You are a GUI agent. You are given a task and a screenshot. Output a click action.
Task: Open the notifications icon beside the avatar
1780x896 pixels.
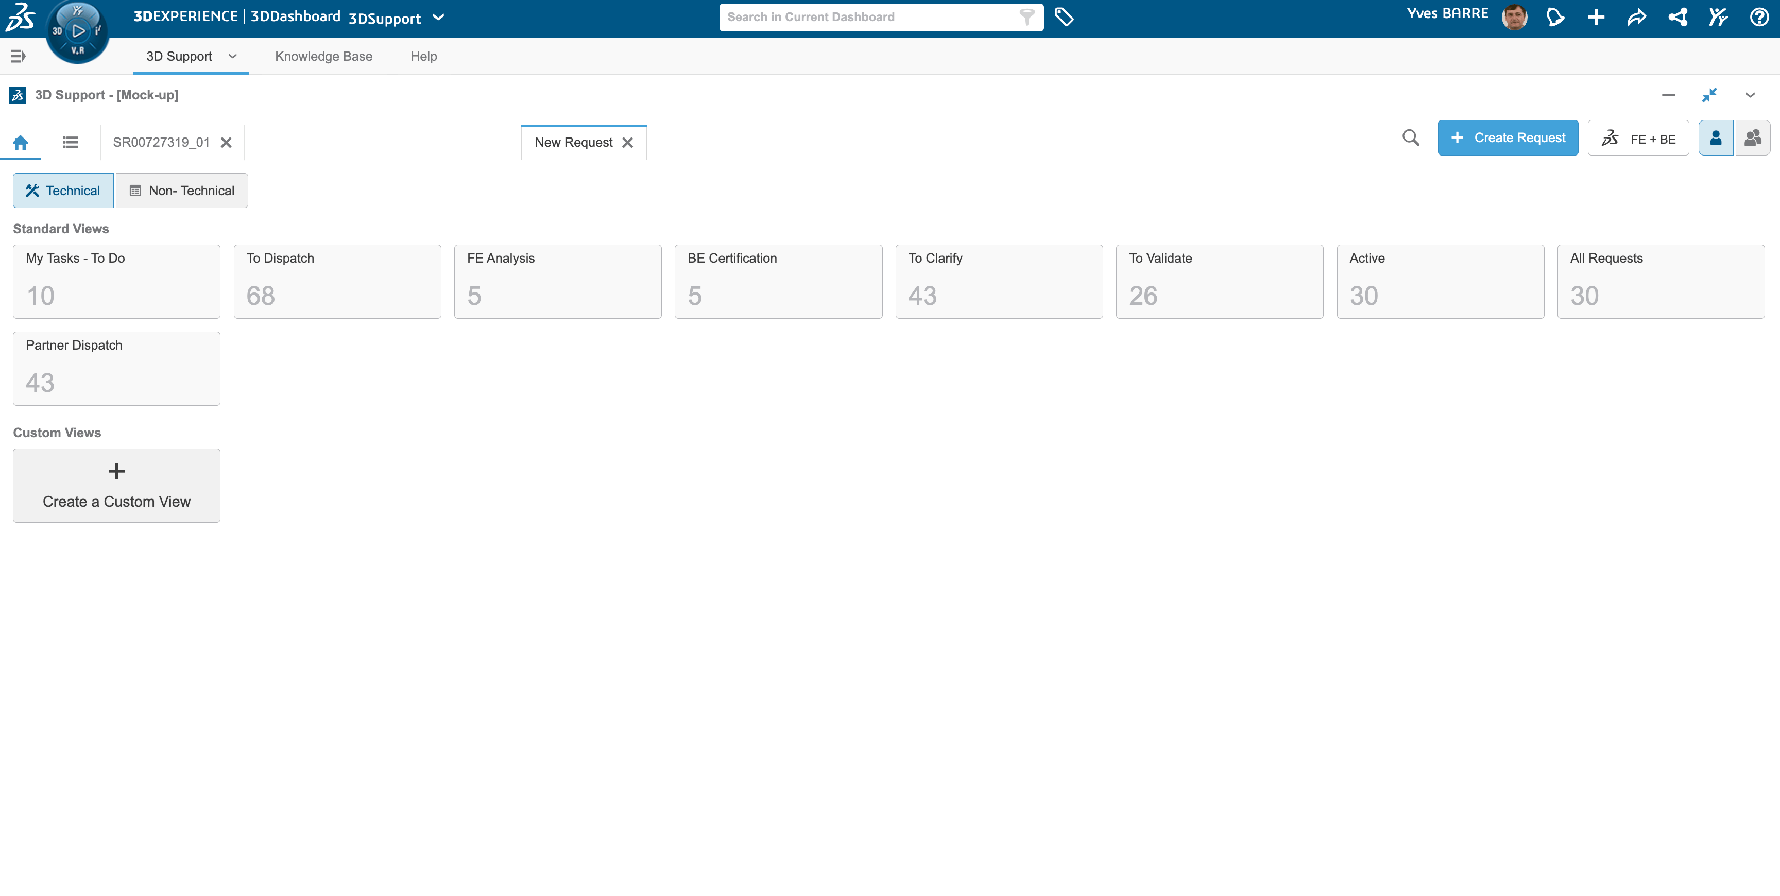(1555, 18)
